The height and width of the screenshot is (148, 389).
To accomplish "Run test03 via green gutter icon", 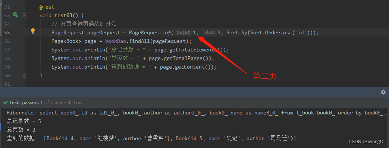I will pyautogui.click(x=16, y=15).
